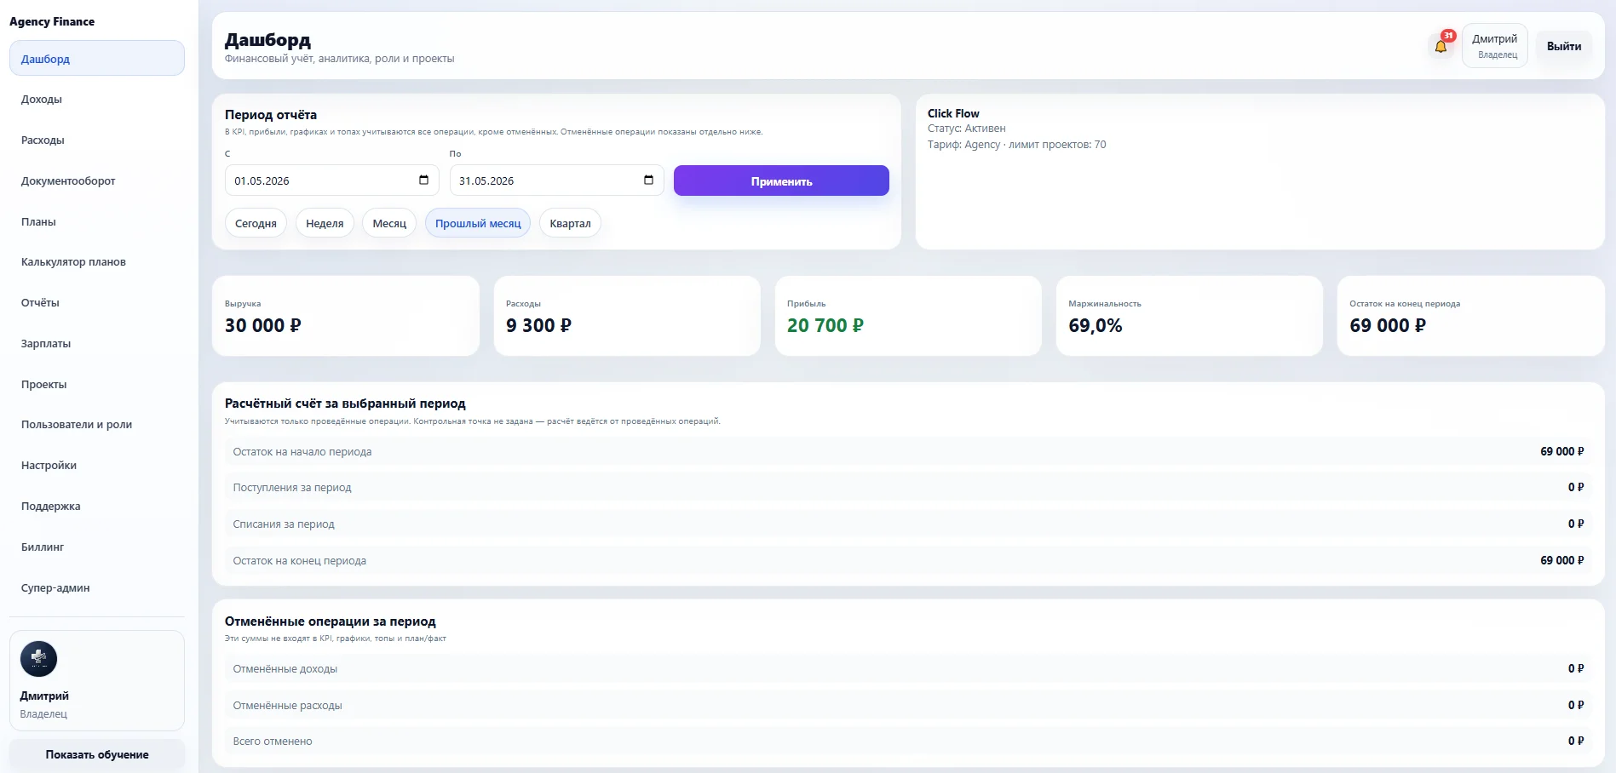Open Пользователи и роли page

[x=97, y=425]
